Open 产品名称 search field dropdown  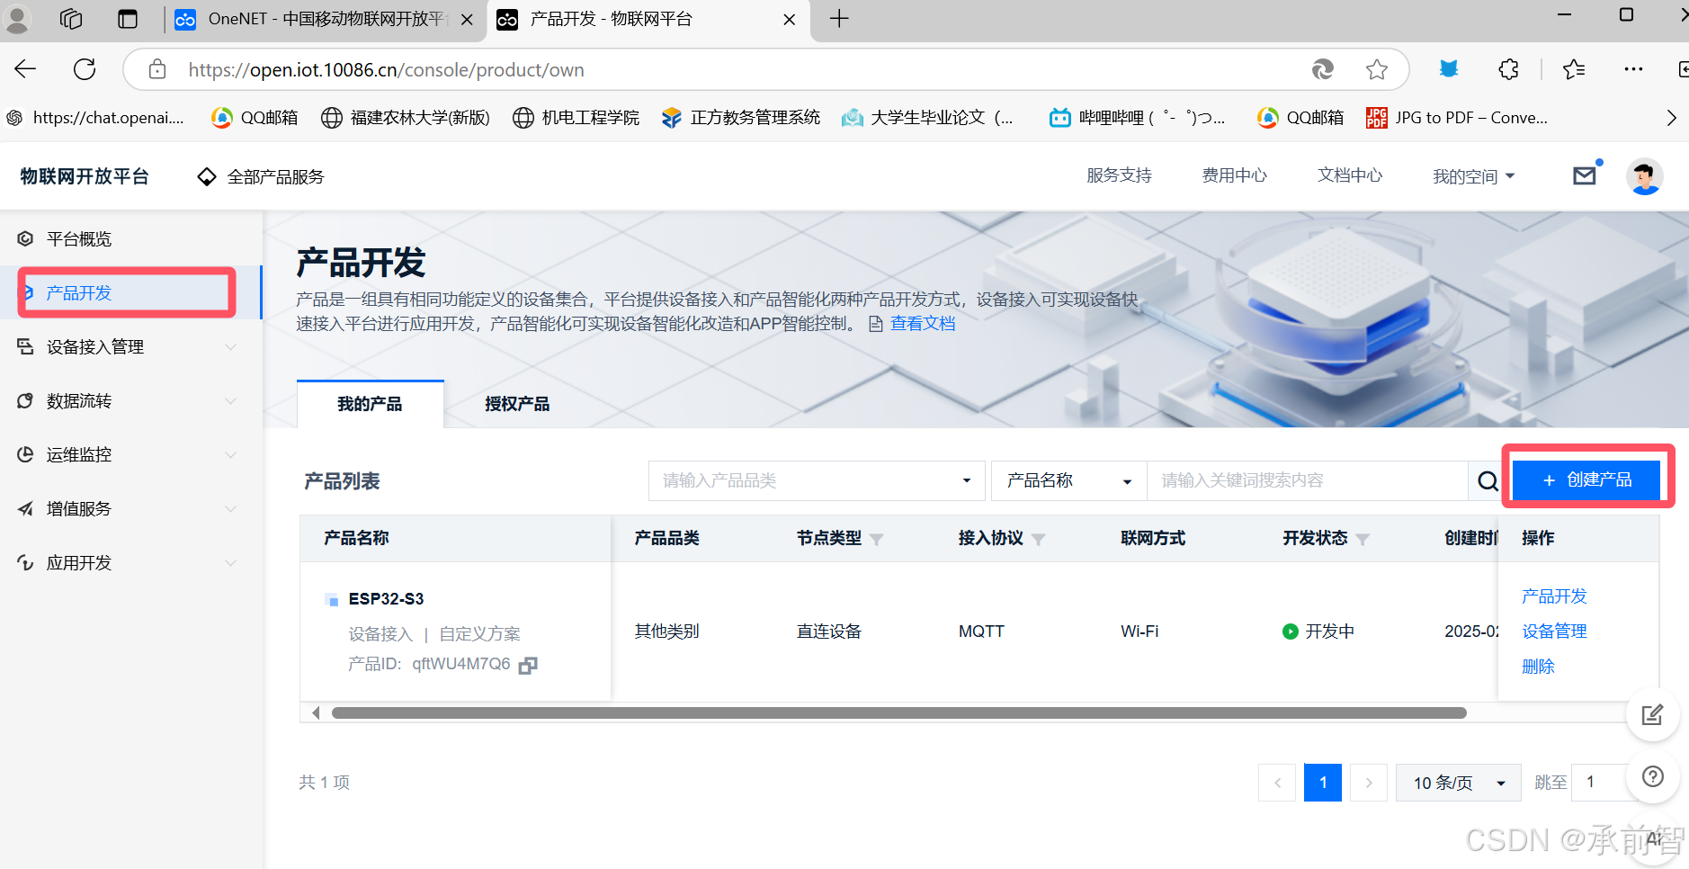(1068, 480)
